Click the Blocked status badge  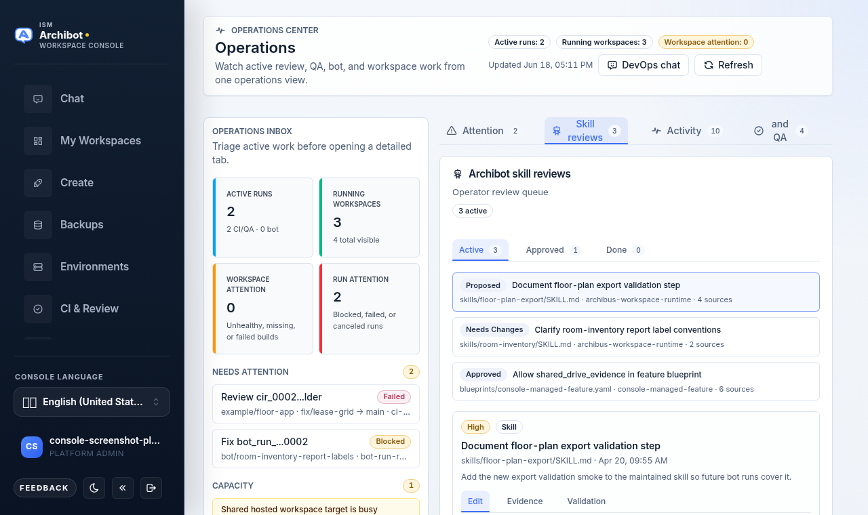click(x=391, y=441)
